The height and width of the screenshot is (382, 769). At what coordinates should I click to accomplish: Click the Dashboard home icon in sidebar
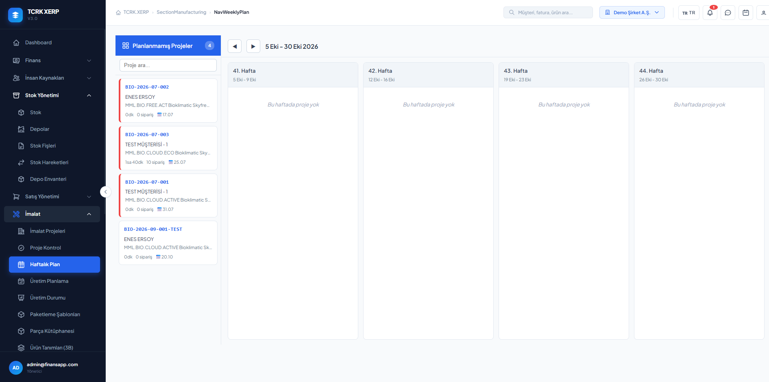pyautogui.click(x=16, y=43)
